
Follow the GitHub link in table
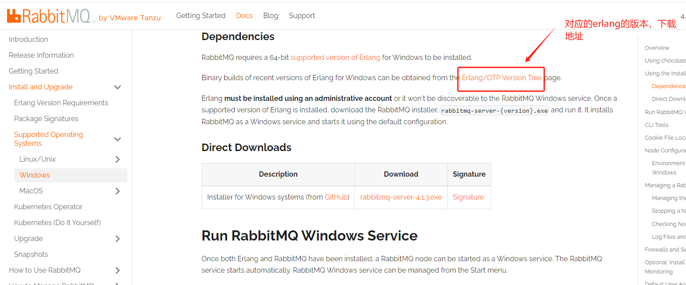click(336, 197)
